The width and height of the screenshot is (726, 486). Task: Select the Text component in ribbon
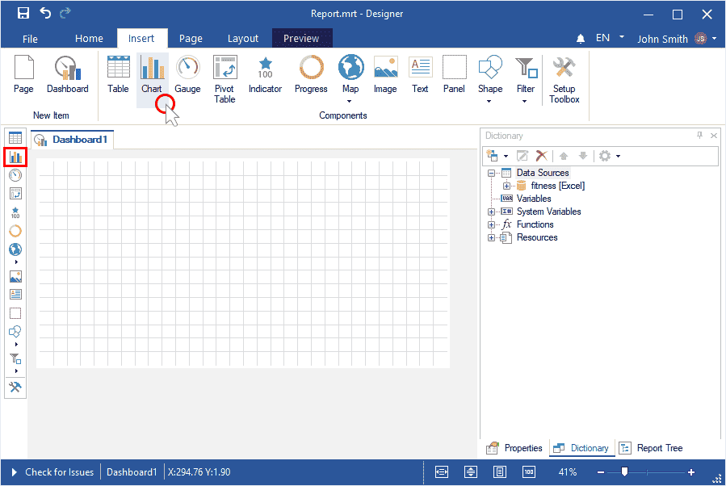coord(420,74)
